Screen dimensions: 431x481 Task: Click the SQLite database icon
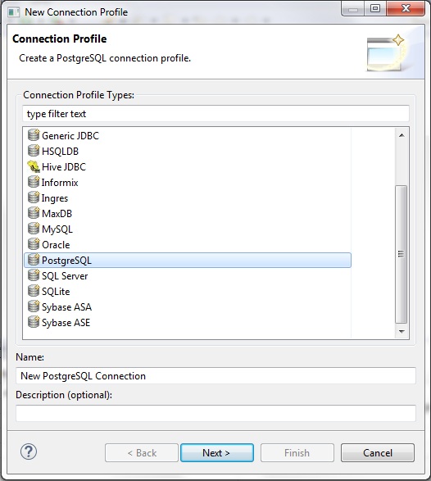point(34,291)
